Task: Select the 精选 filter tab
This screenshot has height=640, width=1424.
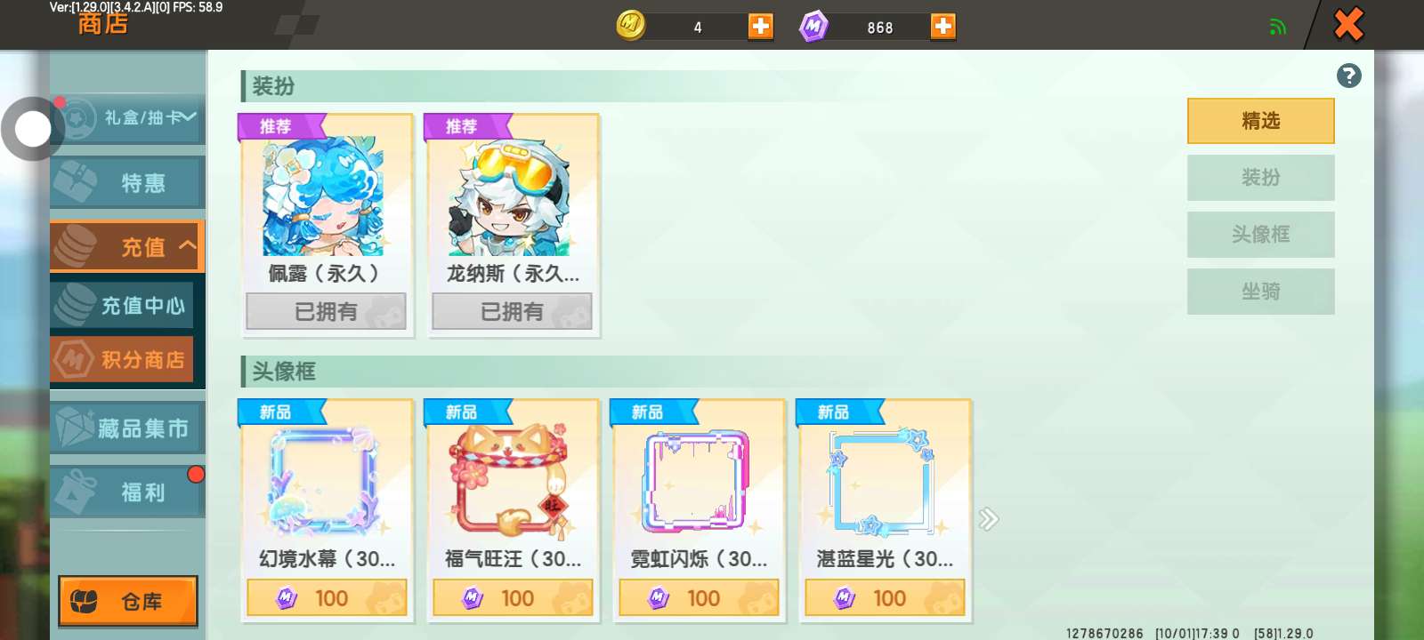Action: (x=1260, y=121)
